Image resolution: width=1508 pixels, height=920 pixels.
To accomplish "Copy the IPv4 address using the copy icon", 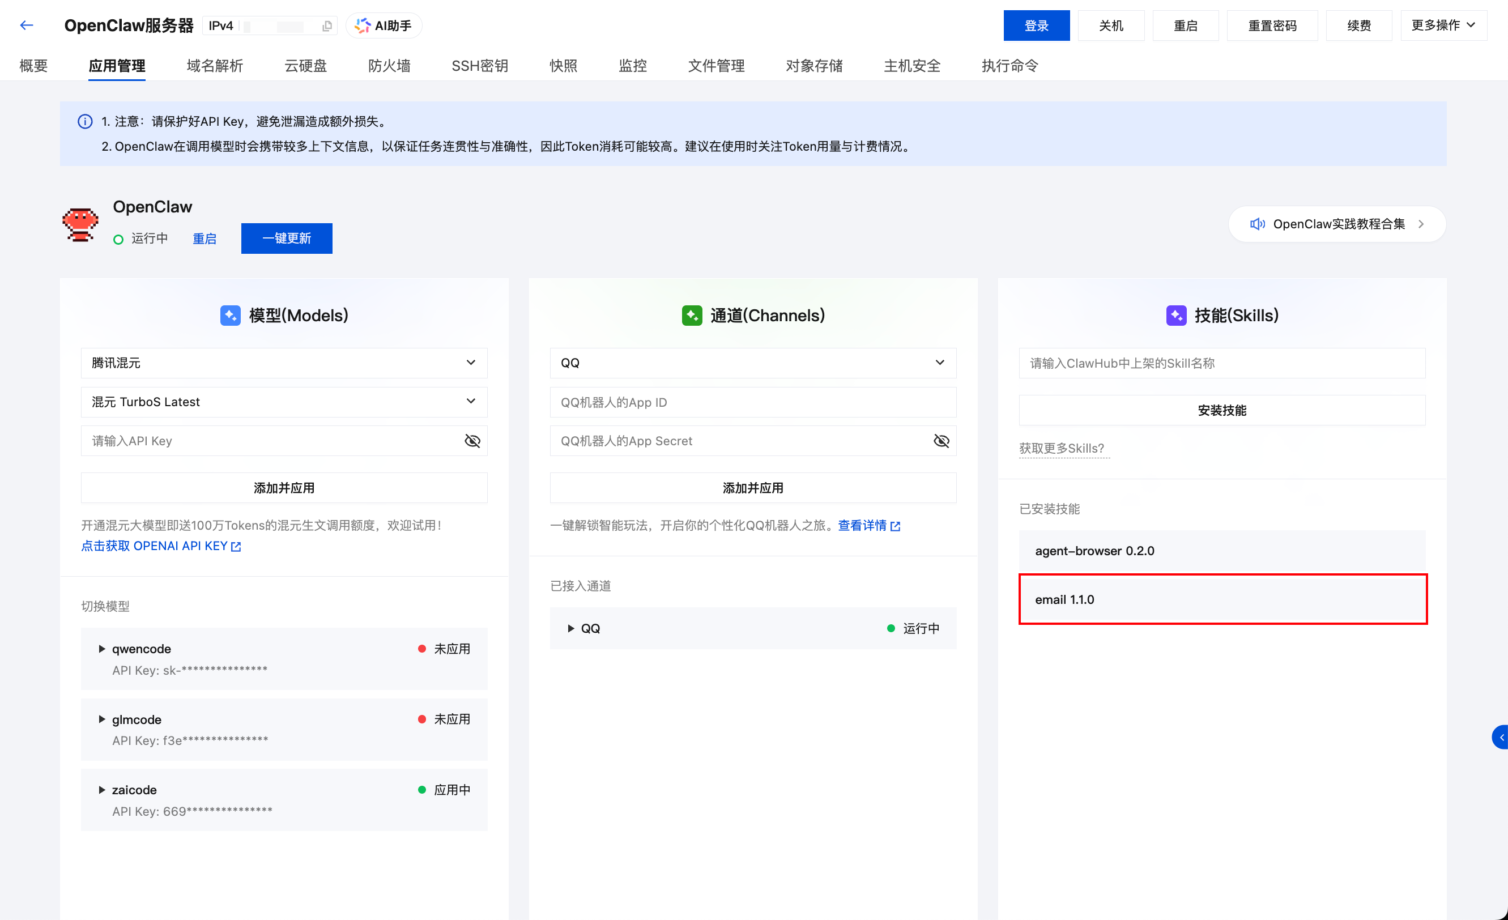I will [327, 25].
